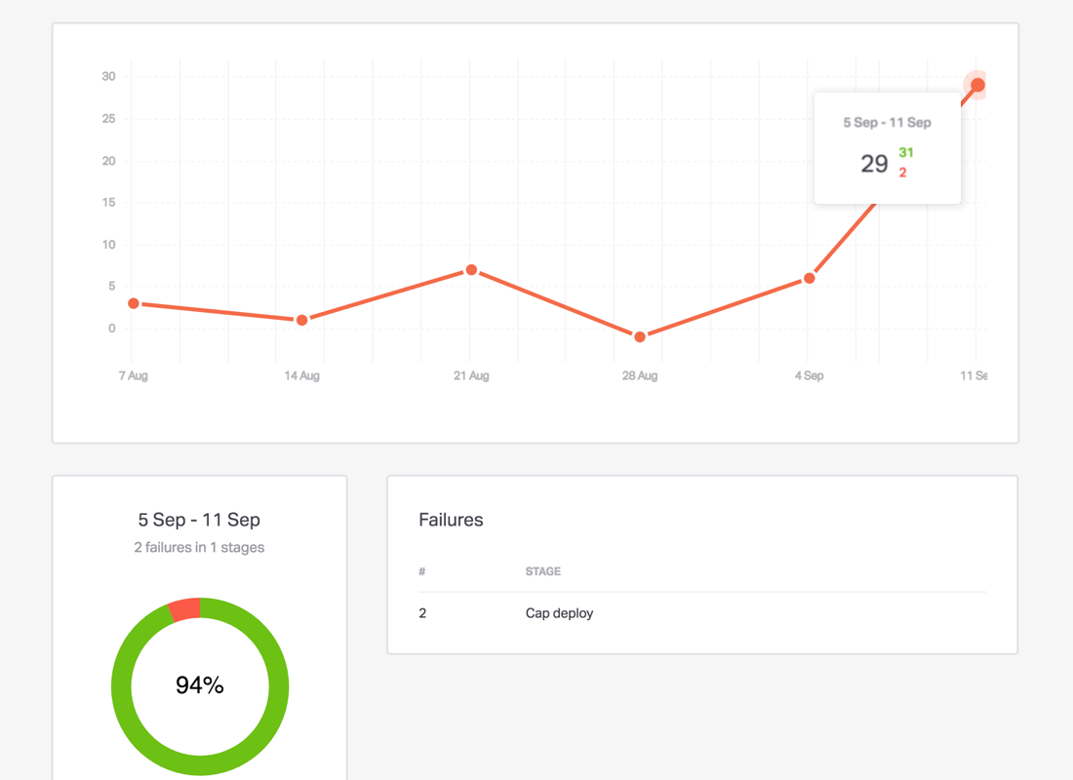Click the large 29 deploy total

pyautogui.click(x=875, y=163)
